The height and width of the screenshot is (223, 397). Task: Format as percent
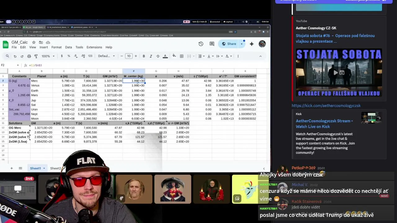(x=69, y=56)
